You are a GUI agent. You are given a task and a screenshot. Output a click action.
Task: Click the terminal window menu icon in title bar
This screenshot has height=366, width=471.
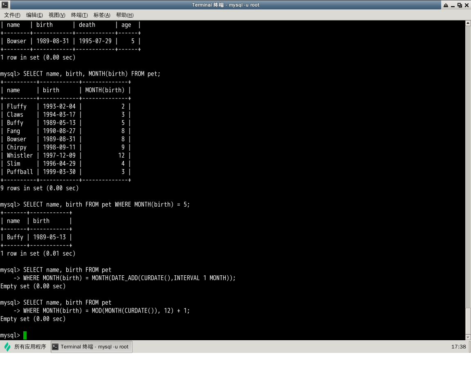4,5
